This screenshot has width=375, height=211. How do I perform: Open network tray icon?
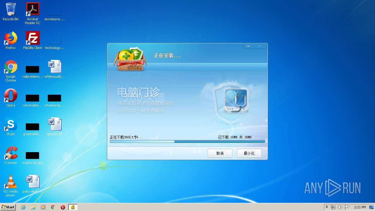[x=333, y=207]
